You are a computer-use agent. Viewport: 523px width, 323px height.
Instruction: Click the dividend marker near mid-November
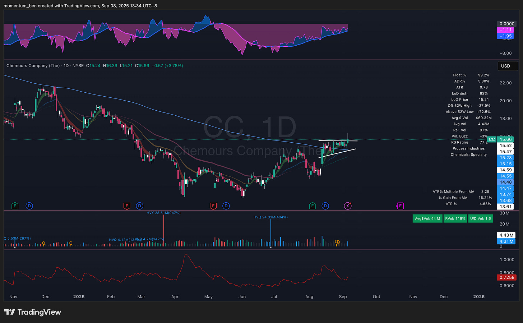click(29, 206)
